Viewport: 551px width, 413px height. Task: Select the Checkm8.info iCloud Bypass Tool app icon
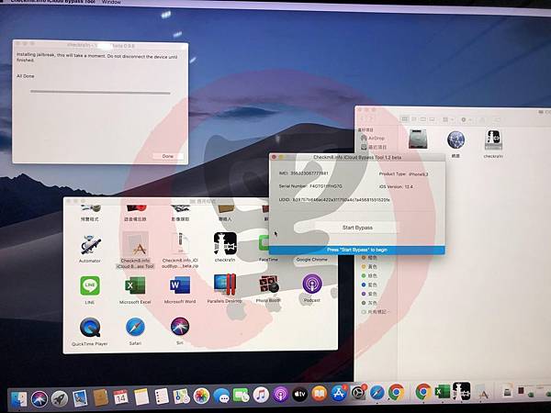point(135,244)
